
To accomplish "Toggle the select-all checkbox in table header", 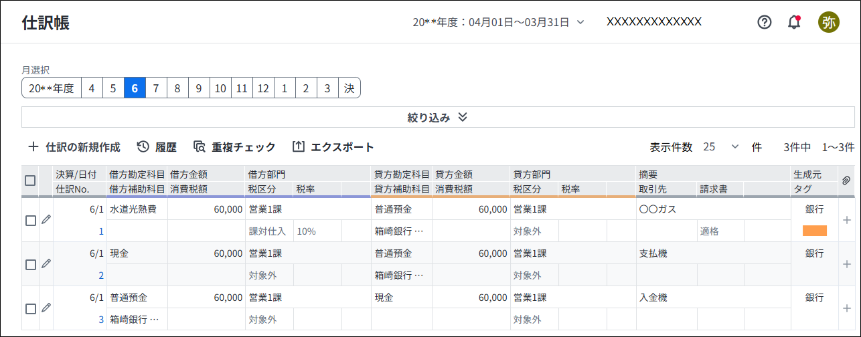I will (30, 181).
